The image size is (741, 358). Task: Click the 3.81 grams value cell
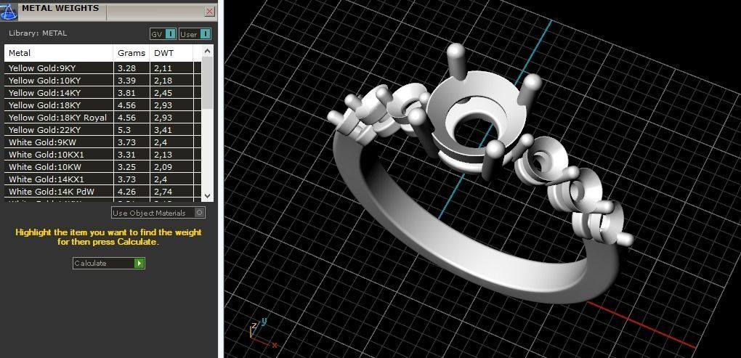click(x=131, y=92)
